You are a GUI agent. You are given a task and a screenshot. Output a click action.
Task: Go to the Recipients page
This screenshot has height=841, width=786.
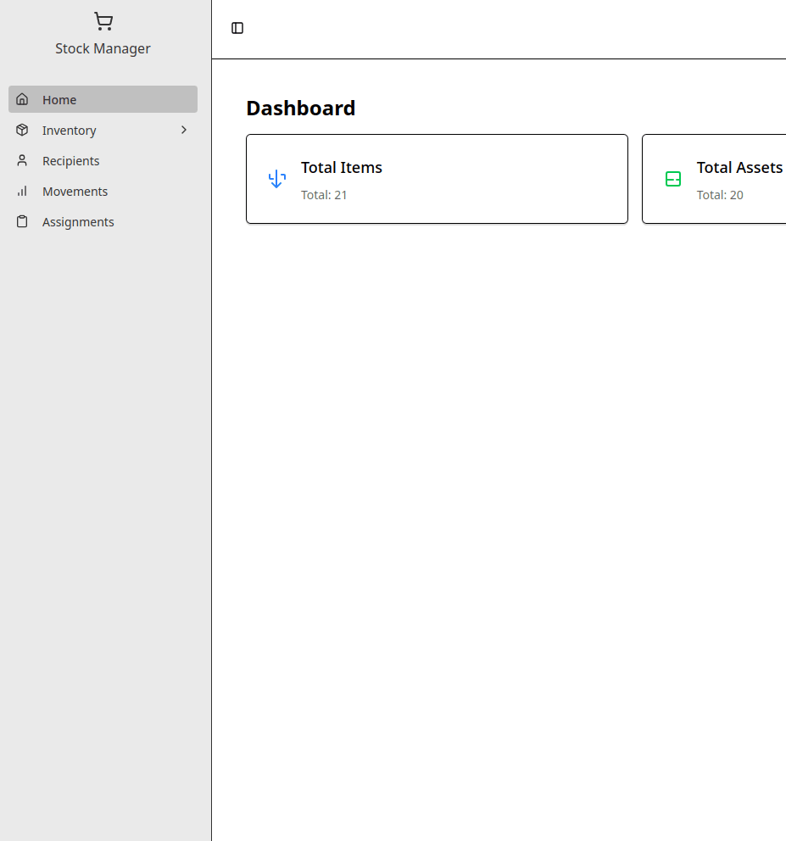pyautogui.click(x=71, y=160)
